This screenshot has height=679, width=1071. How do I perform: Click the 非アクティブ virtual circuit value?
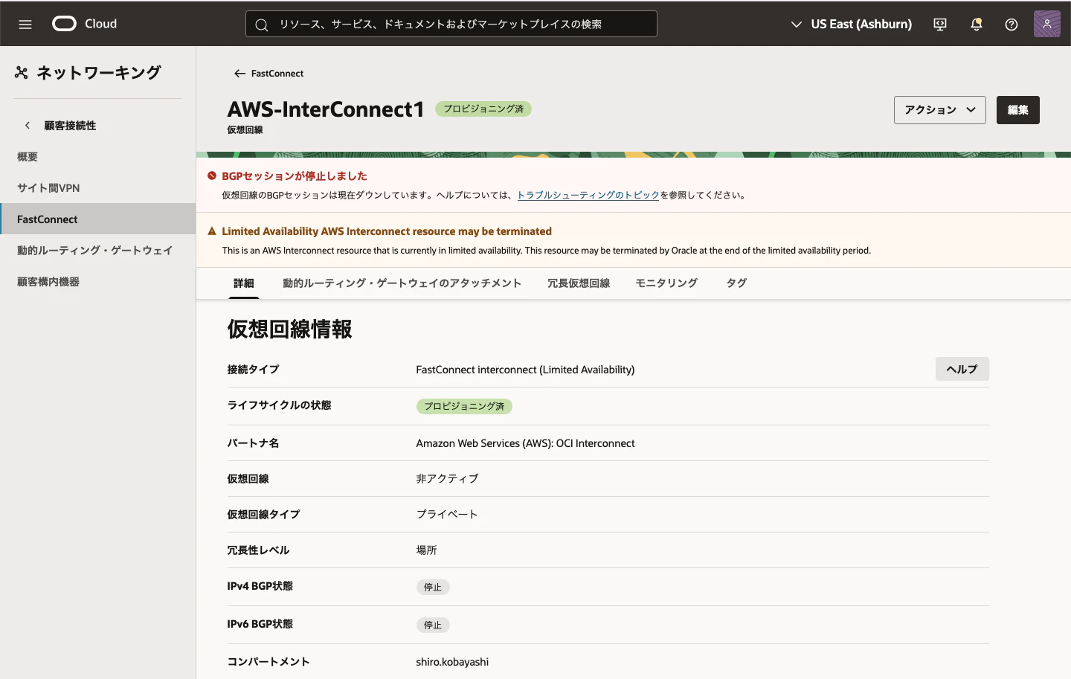[x=447, y=479]
